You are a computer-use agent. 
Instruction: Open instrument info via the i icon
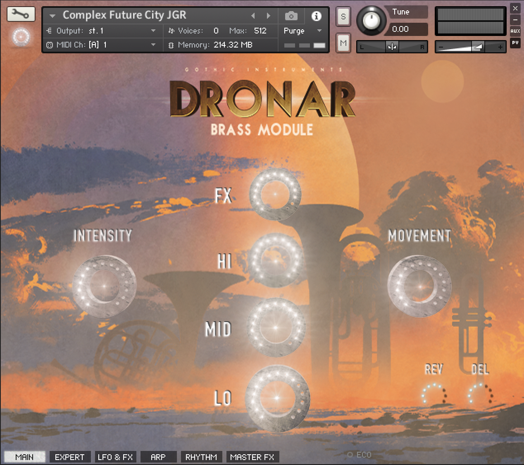coord(317,15)
